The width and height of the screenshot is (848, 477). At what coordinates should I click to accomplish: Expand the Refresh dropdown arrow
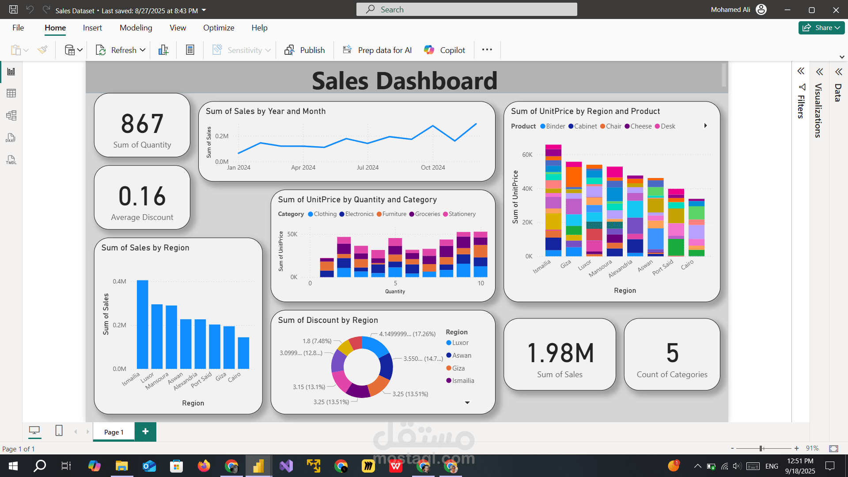pos(143,50)
